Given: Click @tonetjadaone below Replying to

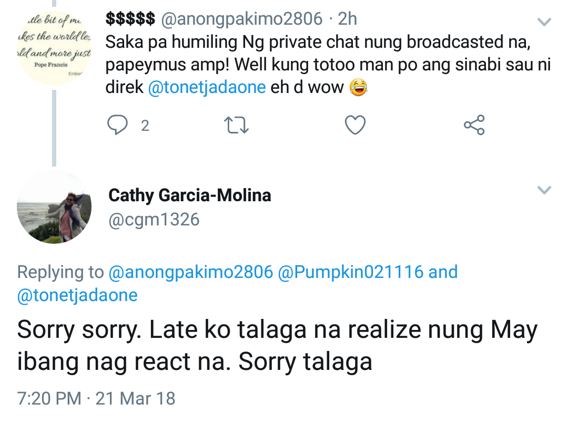Looking at the screenshot, I should pos(77,295).
